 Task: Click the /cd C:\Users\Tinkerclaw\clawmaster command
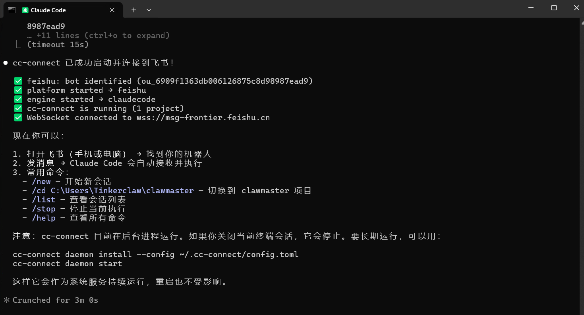113,191
